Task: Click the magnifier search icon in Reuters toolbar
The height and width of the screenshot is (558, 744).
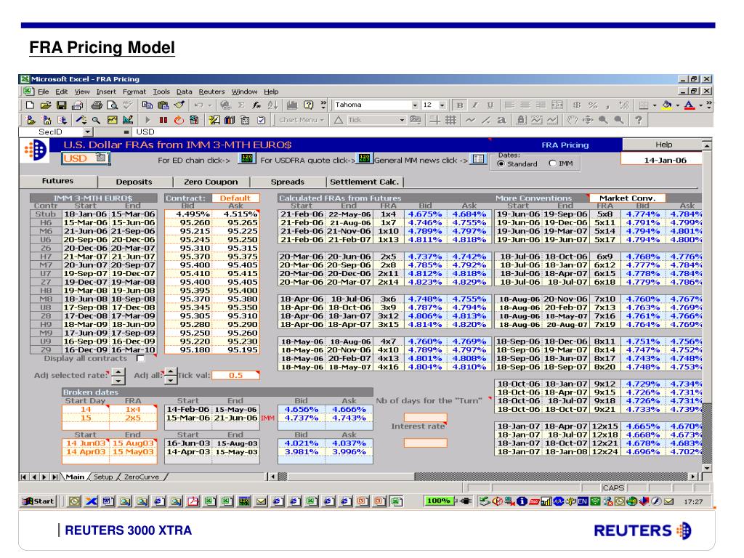Action: [97, 121]
